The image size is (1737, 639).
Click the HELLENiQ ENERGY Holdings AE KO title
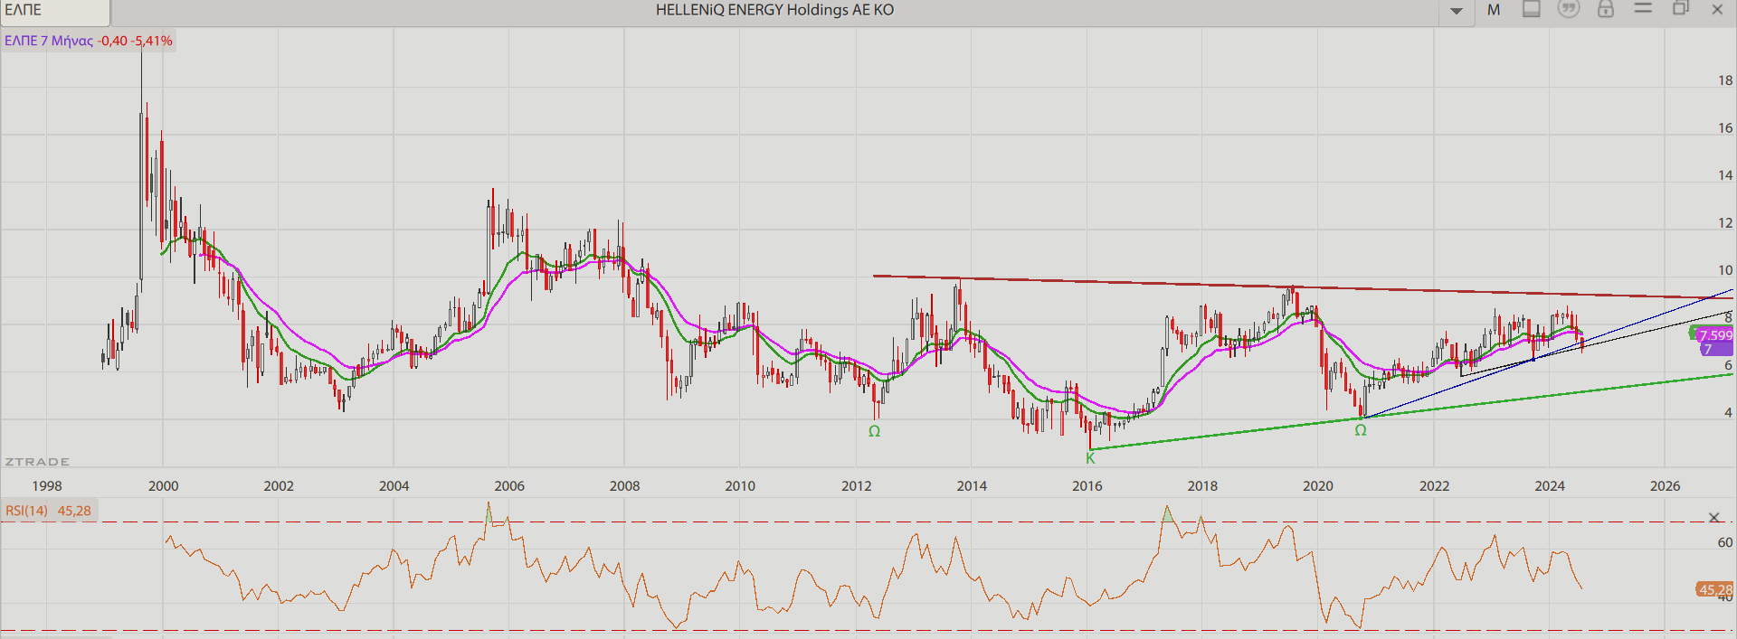click(x=774, y=10)
